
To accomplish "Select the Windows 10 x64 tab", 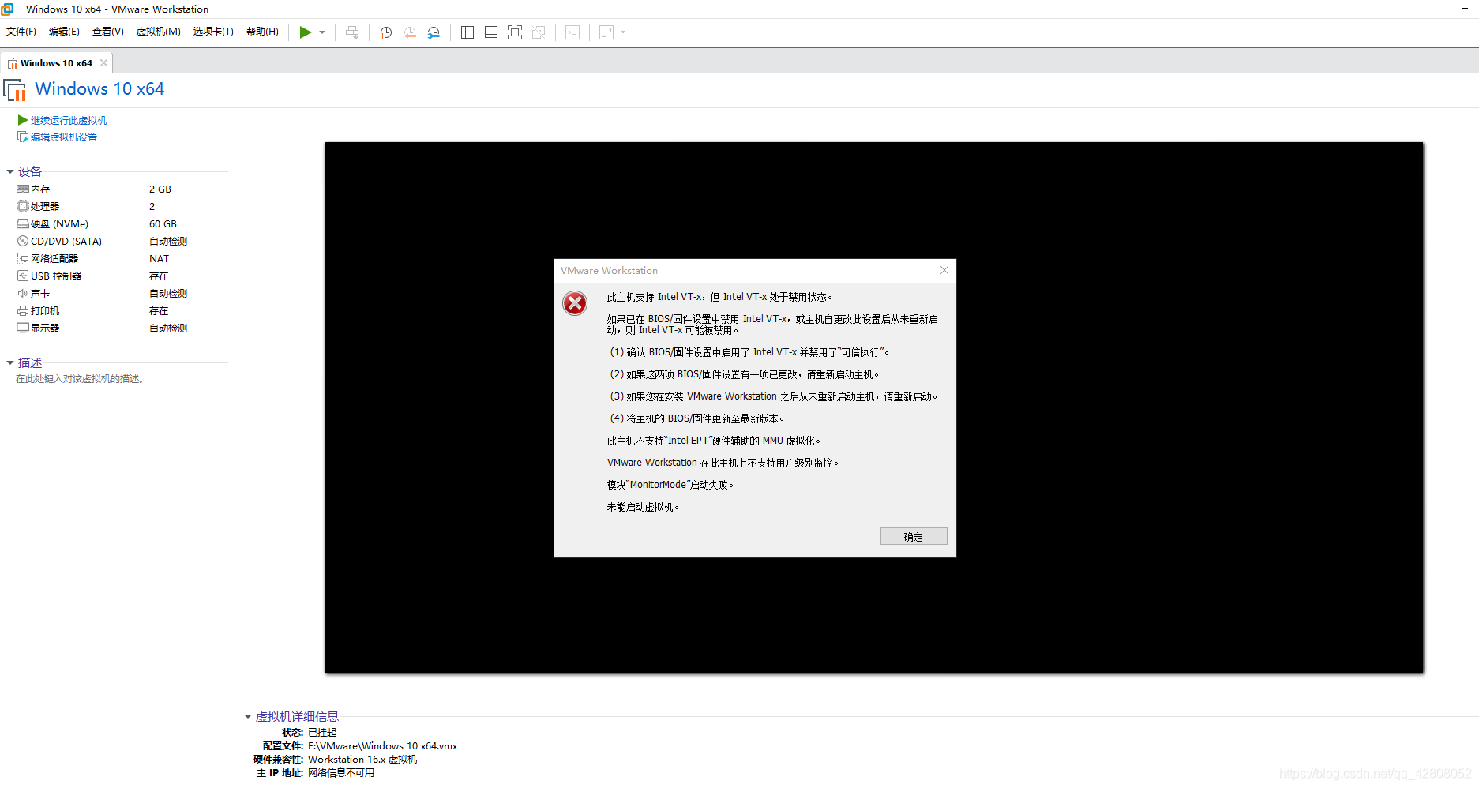I will tap(56, 63).
